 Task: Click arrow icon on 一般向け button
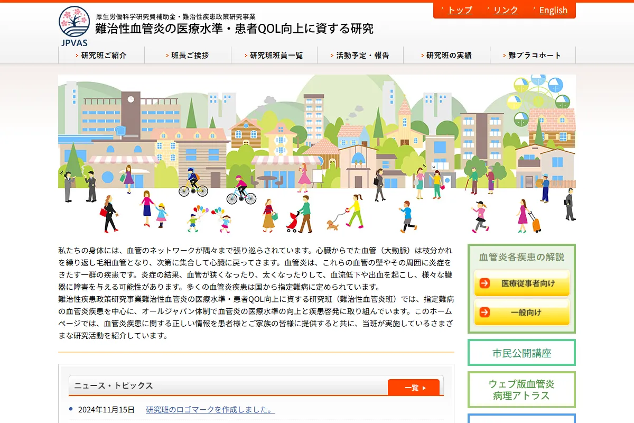point(484,312)
